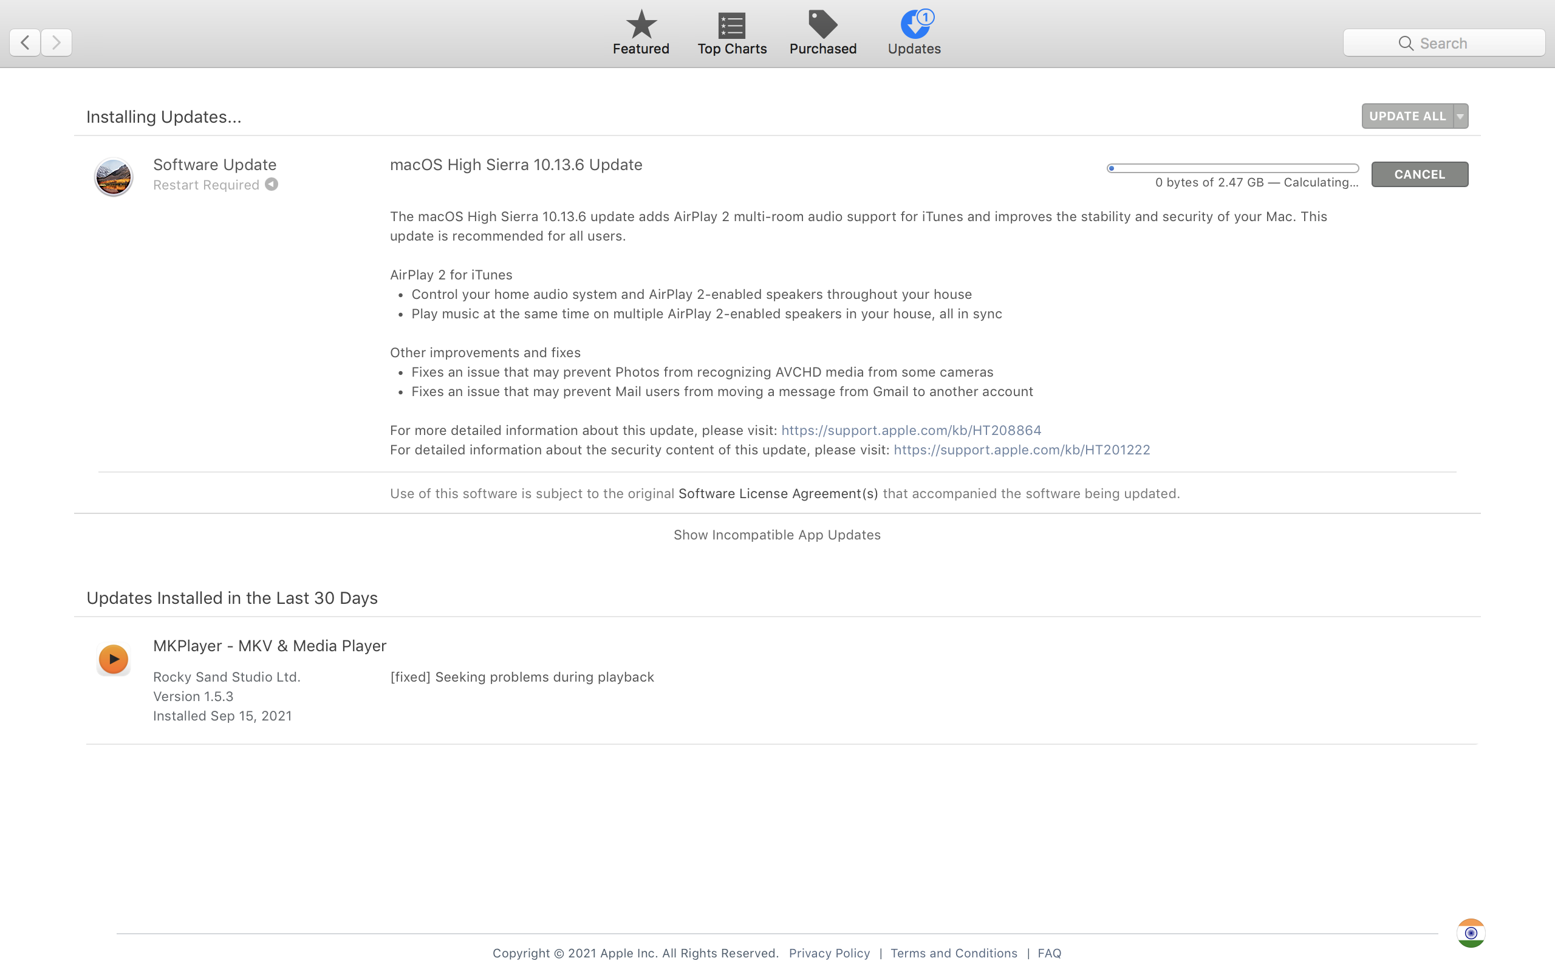Show Incompatible App Updates

pyautogui.click(x=777, y=535)
